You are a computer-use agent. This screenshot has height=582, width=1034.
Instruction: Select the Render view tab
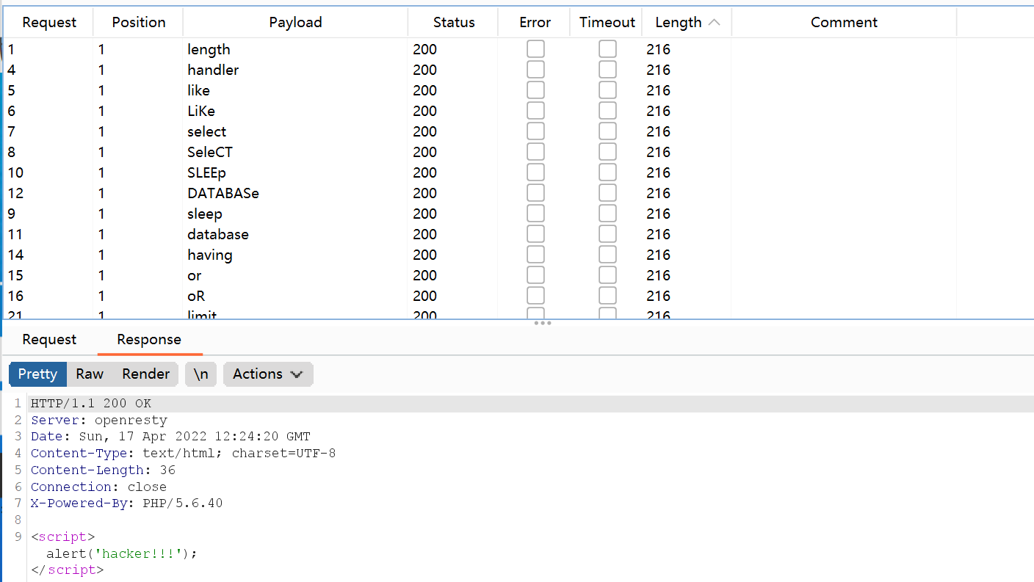point(145,374)
